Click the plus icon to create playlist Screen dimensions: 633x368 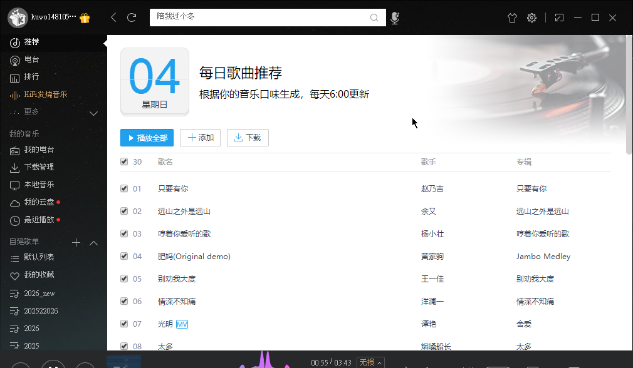(76, 243)
